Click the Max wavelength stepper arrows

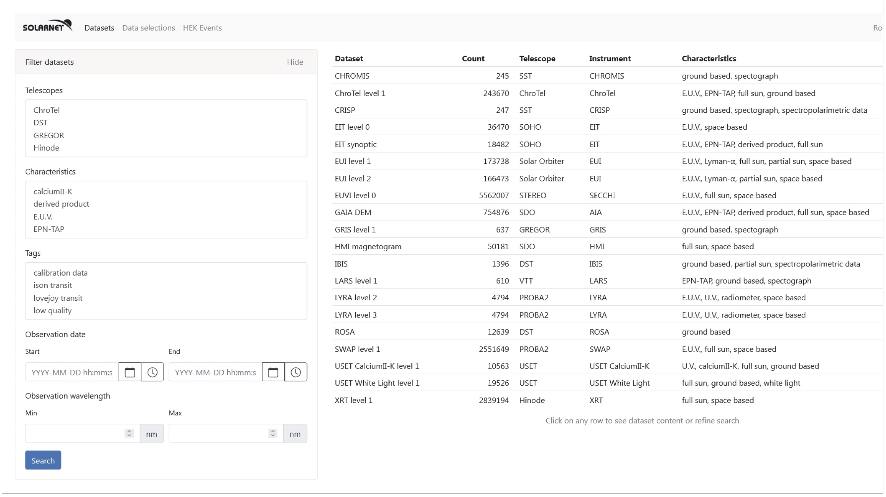pyautogui.click(x=273, y=433)
